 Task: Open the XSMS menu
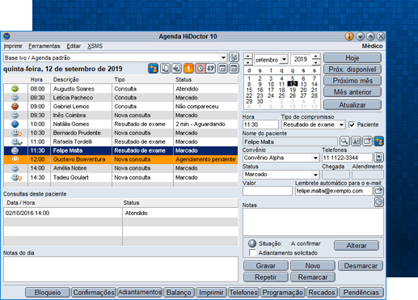coord(95,46)
